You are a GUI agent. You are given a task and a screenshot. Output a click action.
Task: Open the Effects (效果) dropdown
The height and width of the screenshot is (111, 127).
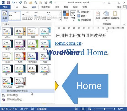82,16
